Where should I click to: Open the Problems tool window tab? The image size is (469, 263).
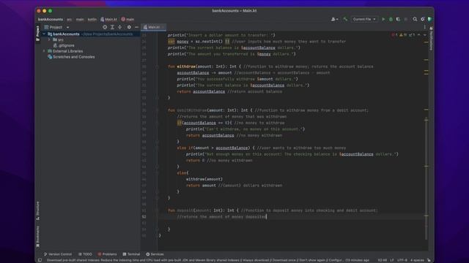coord(107,254)
